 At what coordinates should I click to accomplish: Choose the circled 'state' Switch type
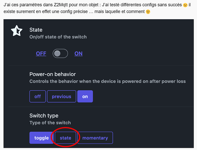[x=66, y=138]
